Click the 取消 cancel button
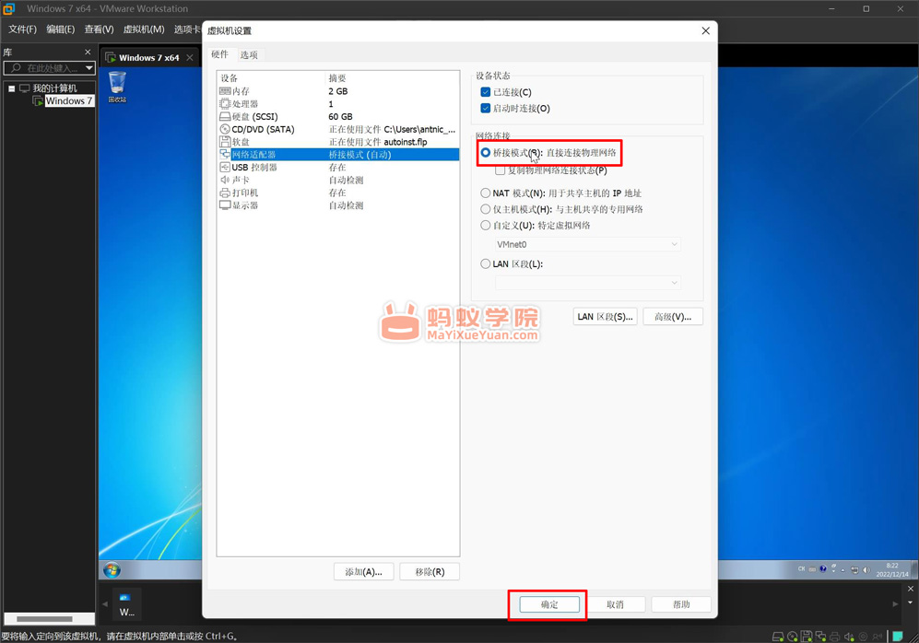Image resolution: width=919 pixels, height=643 pixels. pos(615,604)
